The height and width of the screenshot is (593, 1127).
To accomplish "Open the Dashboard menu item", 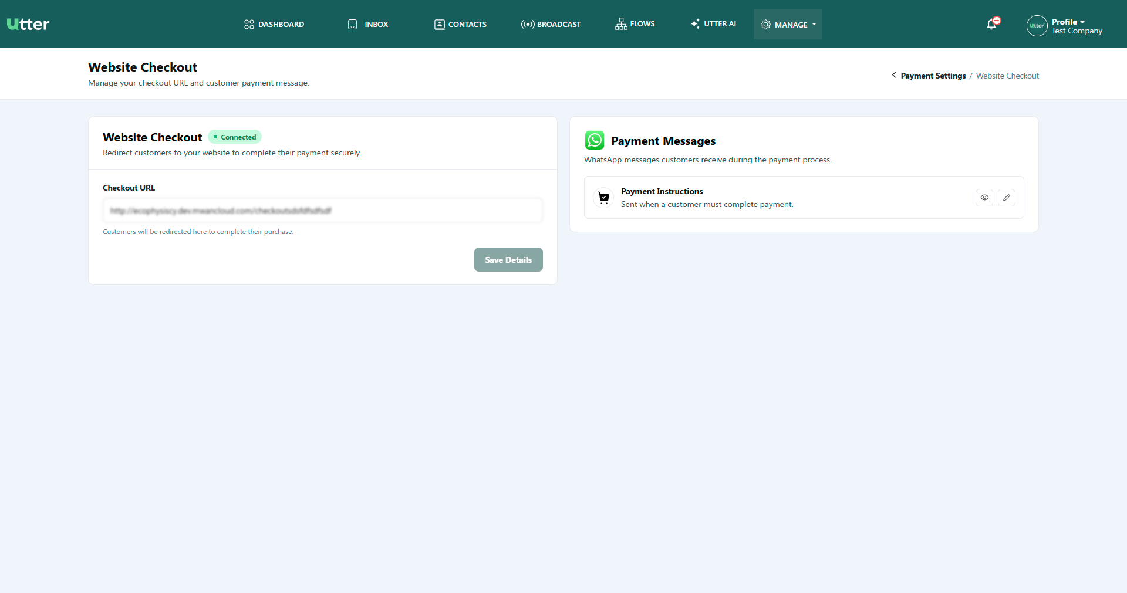I will (274, 24).
